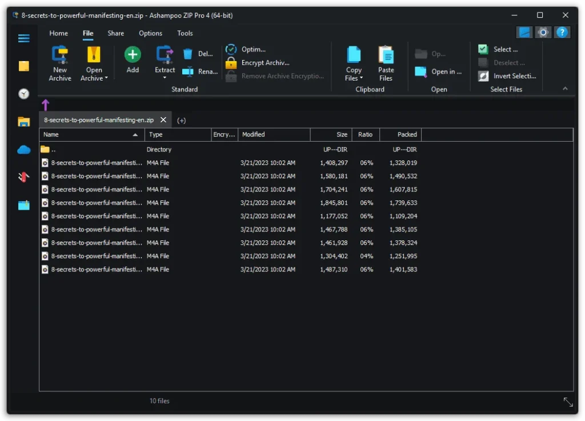Click the yellow note sidebar icon
Viewport: 585px width, 421px height.
click(x=24, y=66)
